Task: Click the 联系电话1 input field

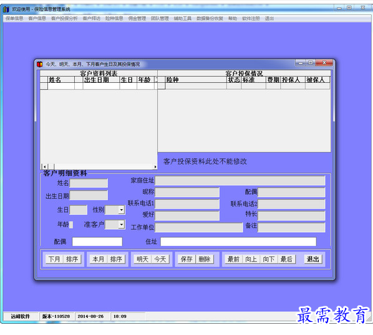Action: [x=187, y=204]
